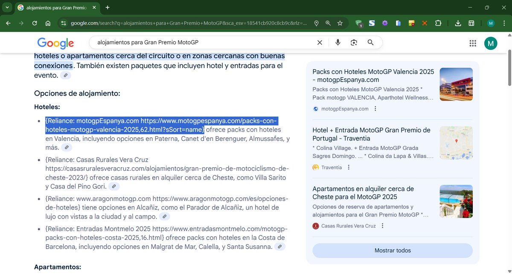Viewport: 512px width, 274px height.
Task: Open the Google apps grid
Action: (473, 43)
